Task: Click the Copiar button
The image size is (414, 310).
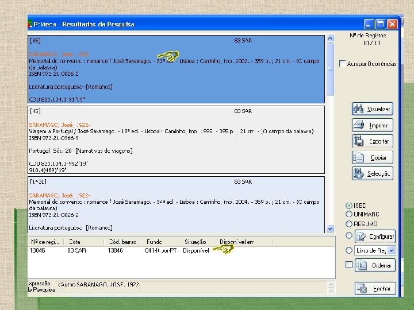Action: [x=372, y=157]
